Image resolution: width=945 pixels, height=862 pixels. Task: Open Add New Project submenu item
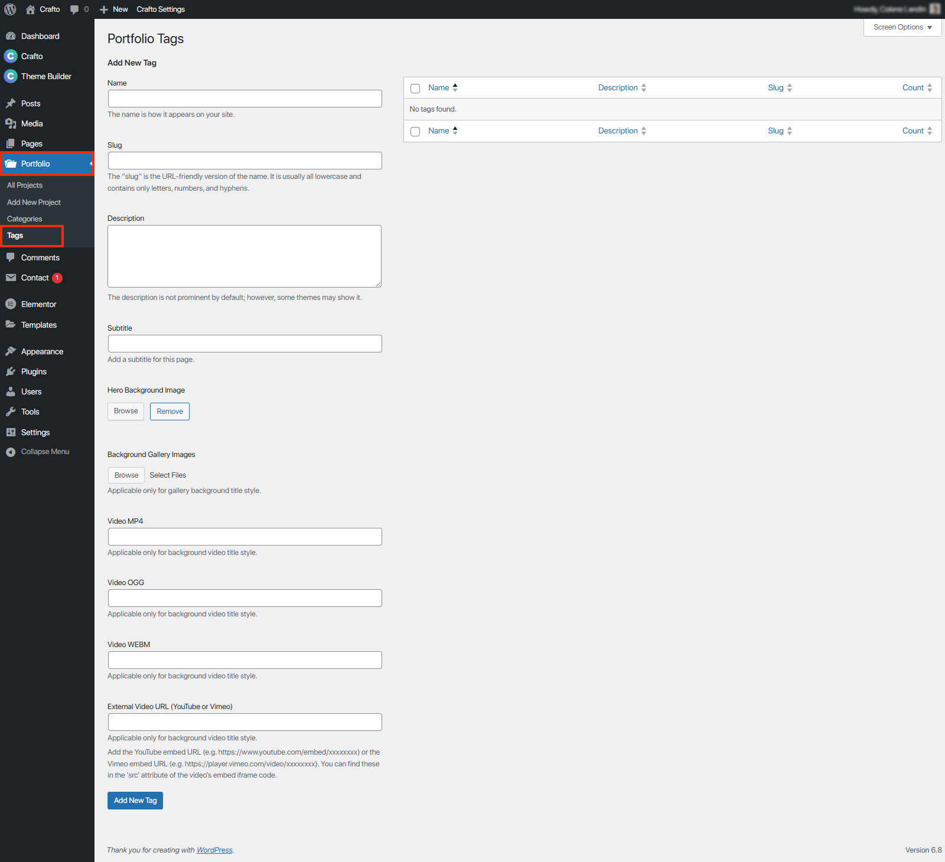tap(34, 202)
